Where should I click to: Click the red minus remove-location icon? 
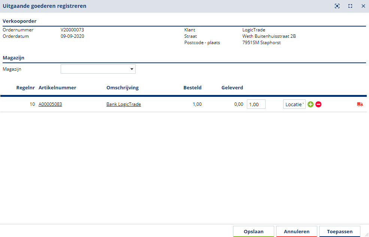pos(318,104)
